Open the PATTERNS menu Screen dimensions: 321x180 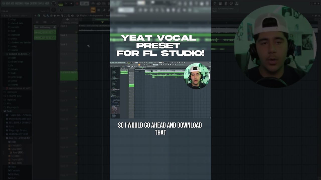[x=19, y=3]
